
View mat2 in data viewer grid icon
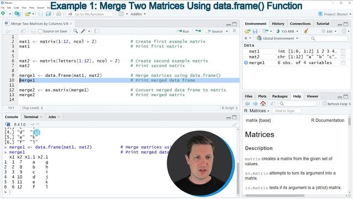pos(343,57)
